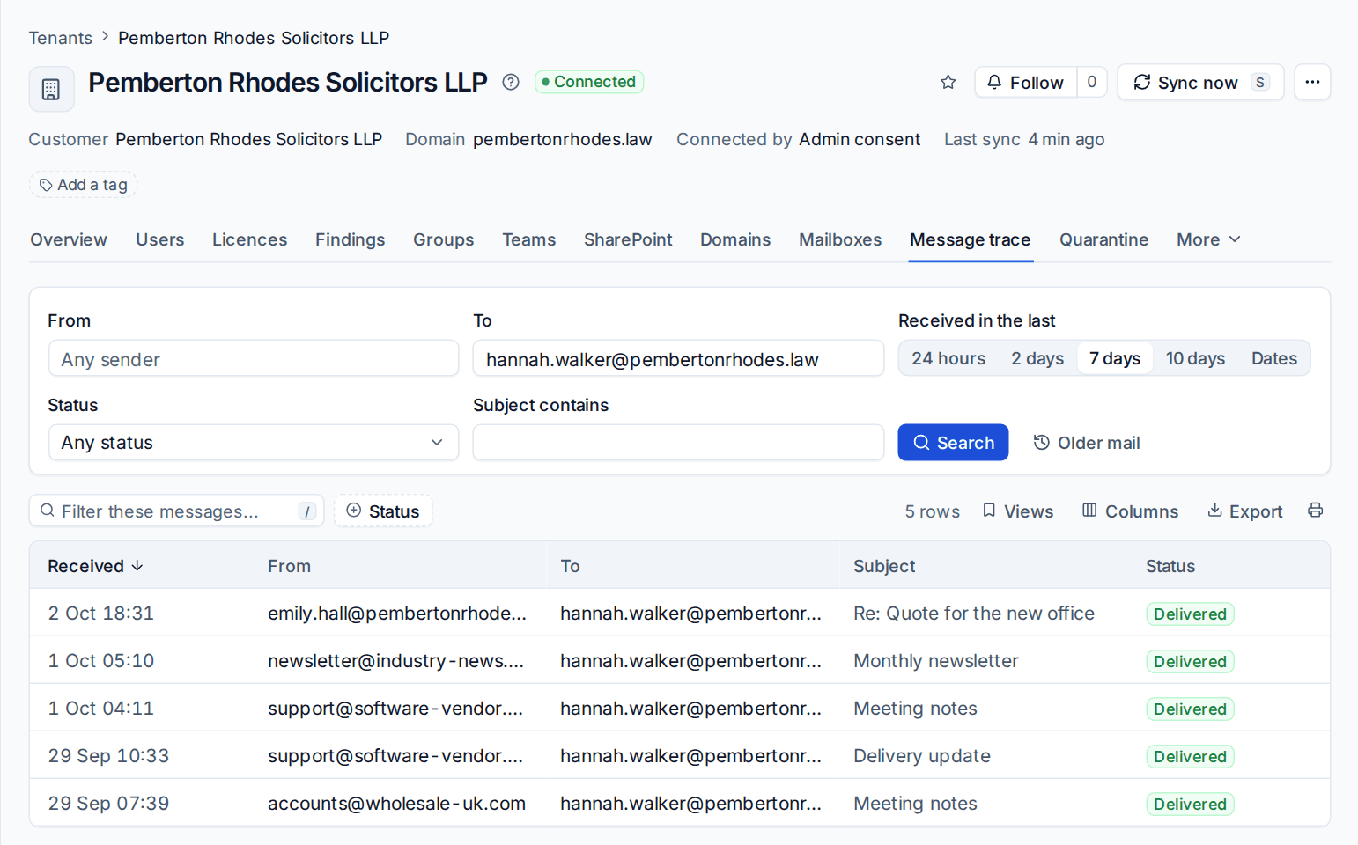Select the 2 days time range
This screenshot has height=845, width=1358.
pyautogui.click(x=1037, y=358)
